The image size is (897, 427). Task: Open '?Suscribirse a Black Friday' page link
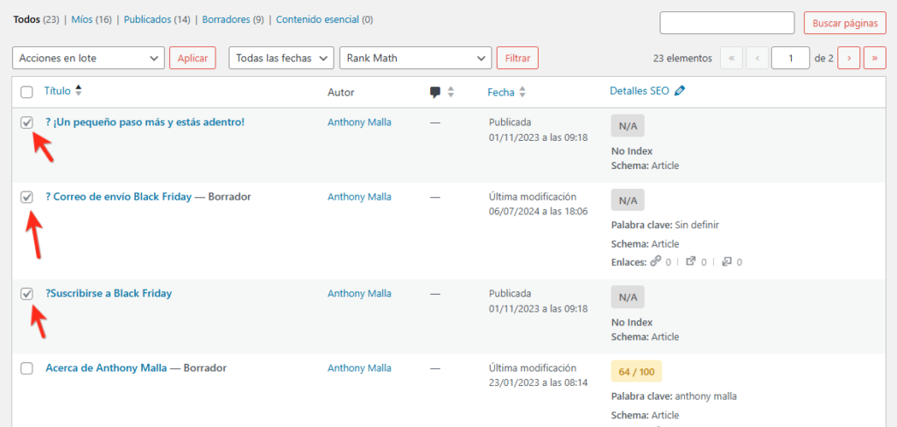tap(109, 293)
